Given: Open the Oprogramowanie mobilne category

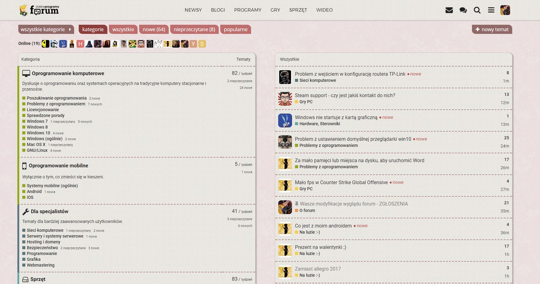Looking at the screenshot, I should click(59, 166).
